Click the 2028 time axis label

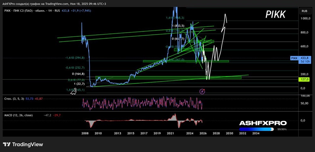click(x=216, y=133)
